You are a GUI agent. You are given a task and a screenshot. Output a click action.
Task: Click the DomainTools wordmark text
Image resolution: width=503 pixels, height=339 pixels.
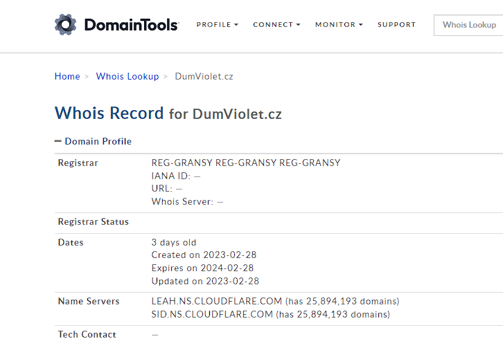click(x=132, y=25)
